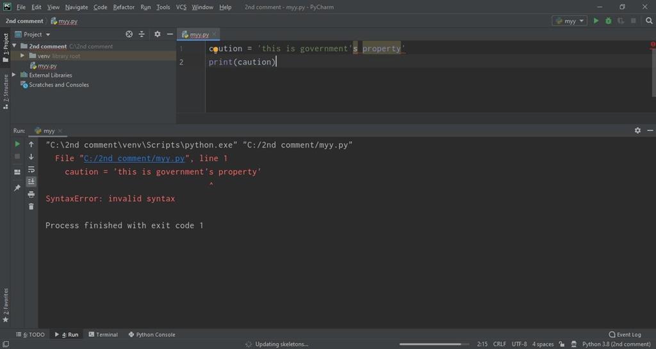Hide the Project tool window
The image size is (656, 349).
pos(170,35)
